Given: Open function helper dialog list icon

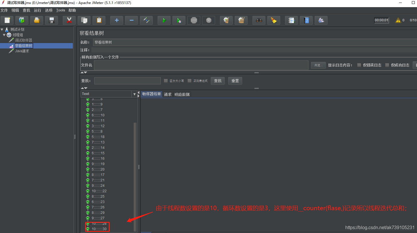Looking at the screenshot, I should [291, 20].
